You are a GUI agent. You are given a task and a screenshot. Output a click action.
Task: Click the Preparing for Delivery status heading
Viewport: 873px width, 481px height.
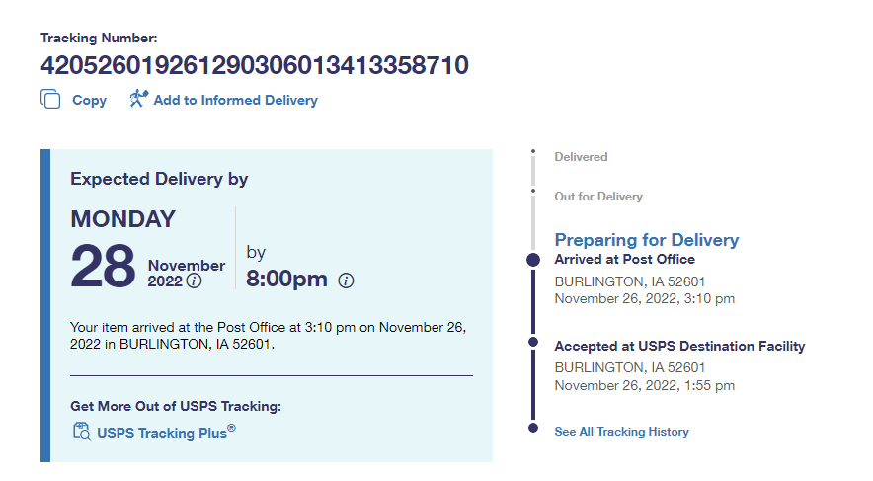[x=646, y=240]
